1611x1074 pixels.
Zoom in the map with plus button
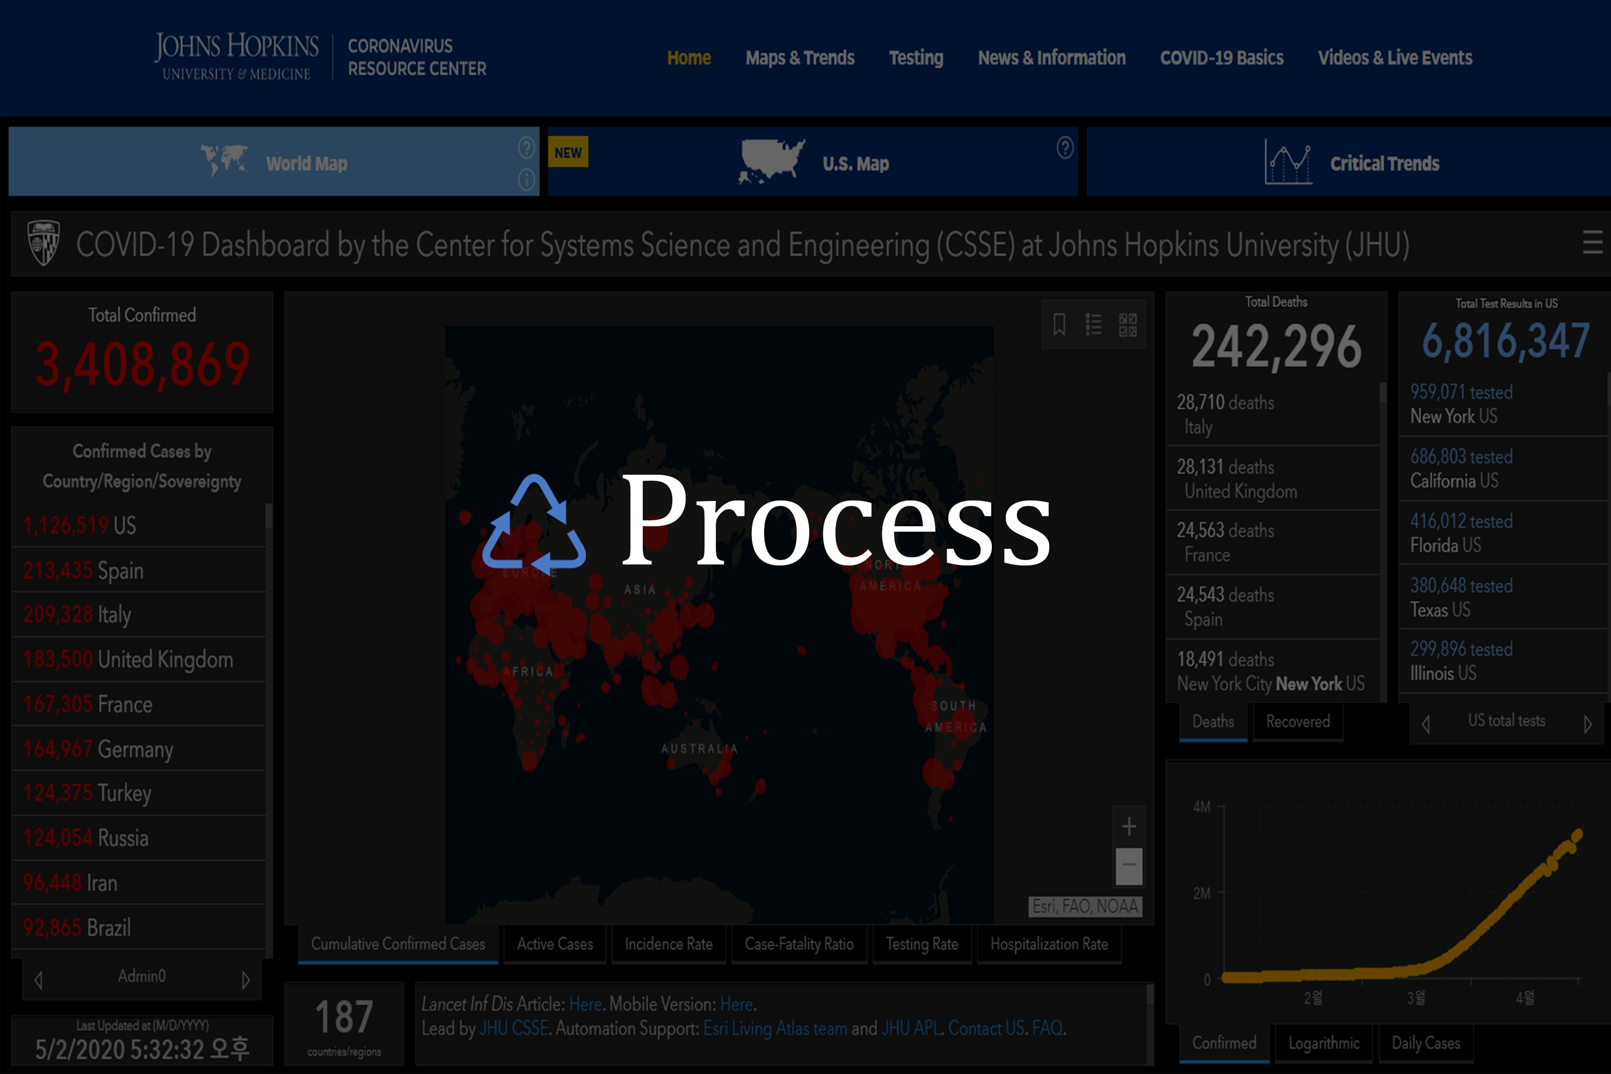pos(1129,827)
